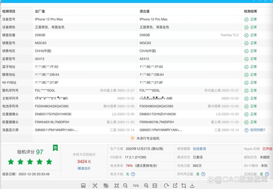Click factory battery serial F5D049634QXQ4C095
Image resolution: width=273 pixels, height=189 pixels.
tap(52, 106)
